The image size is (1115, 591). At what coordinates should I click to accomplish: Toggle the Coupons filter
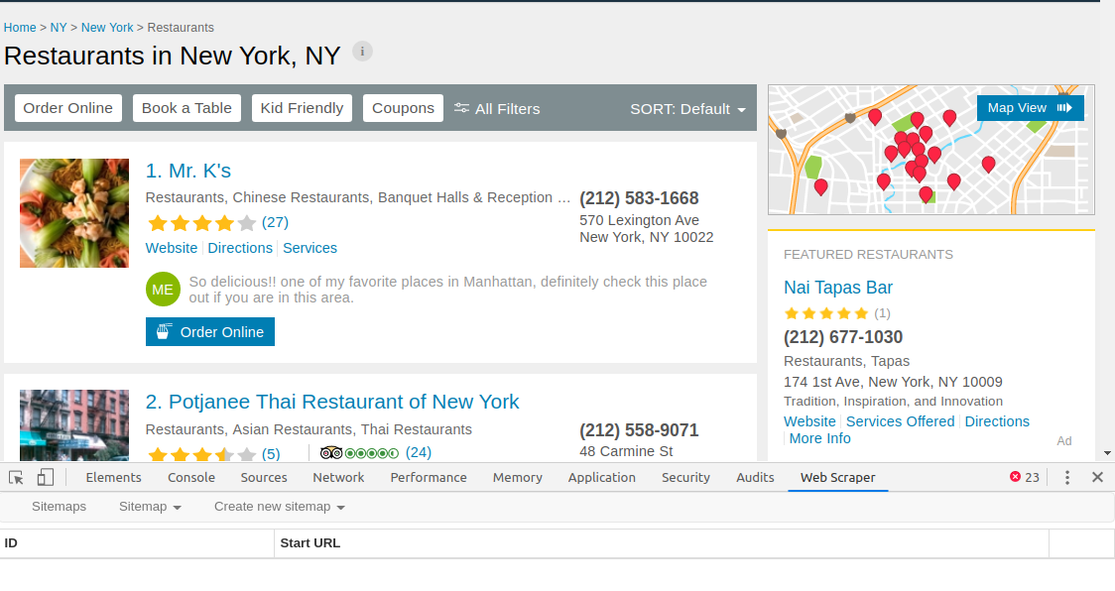pos(403,107)
